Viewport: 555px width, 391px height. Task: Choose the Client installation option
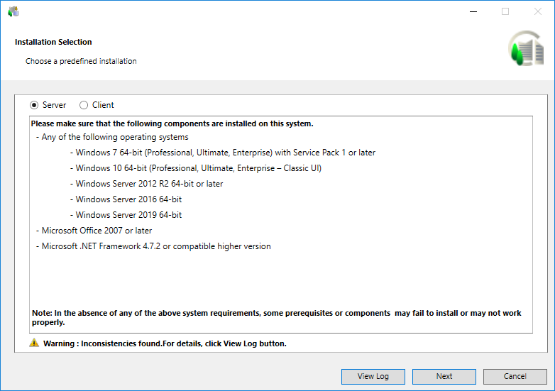[84, 105]
